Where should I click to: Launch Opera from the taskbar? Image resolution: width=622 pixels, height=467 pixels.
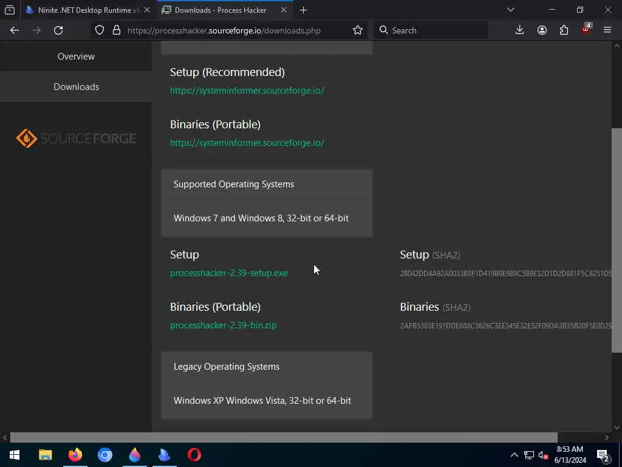[x=194, y=455]
